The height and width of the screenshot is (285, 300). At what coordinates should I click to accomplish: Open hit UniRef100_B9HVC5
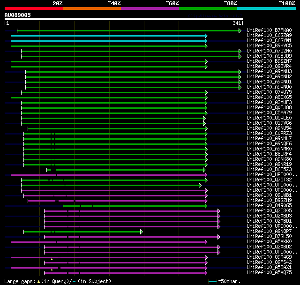tap(269, 46)
